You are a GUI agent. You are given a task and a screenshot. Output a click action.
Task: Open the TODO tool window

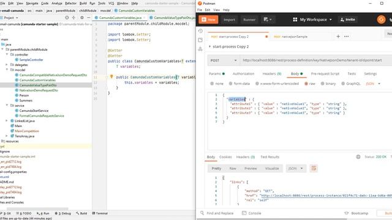pyautogui.click(x=24, y=213)
